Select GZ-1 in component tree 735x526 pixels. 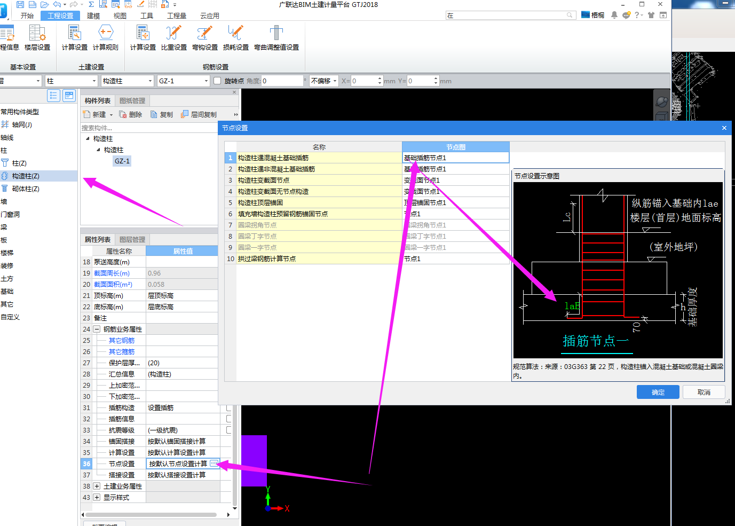(x=122, y=161)
